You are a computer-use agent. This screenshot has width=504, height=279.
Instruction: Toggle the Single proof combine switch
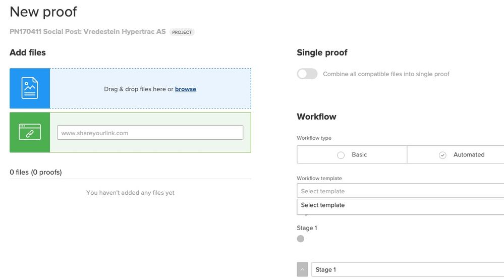307,74
